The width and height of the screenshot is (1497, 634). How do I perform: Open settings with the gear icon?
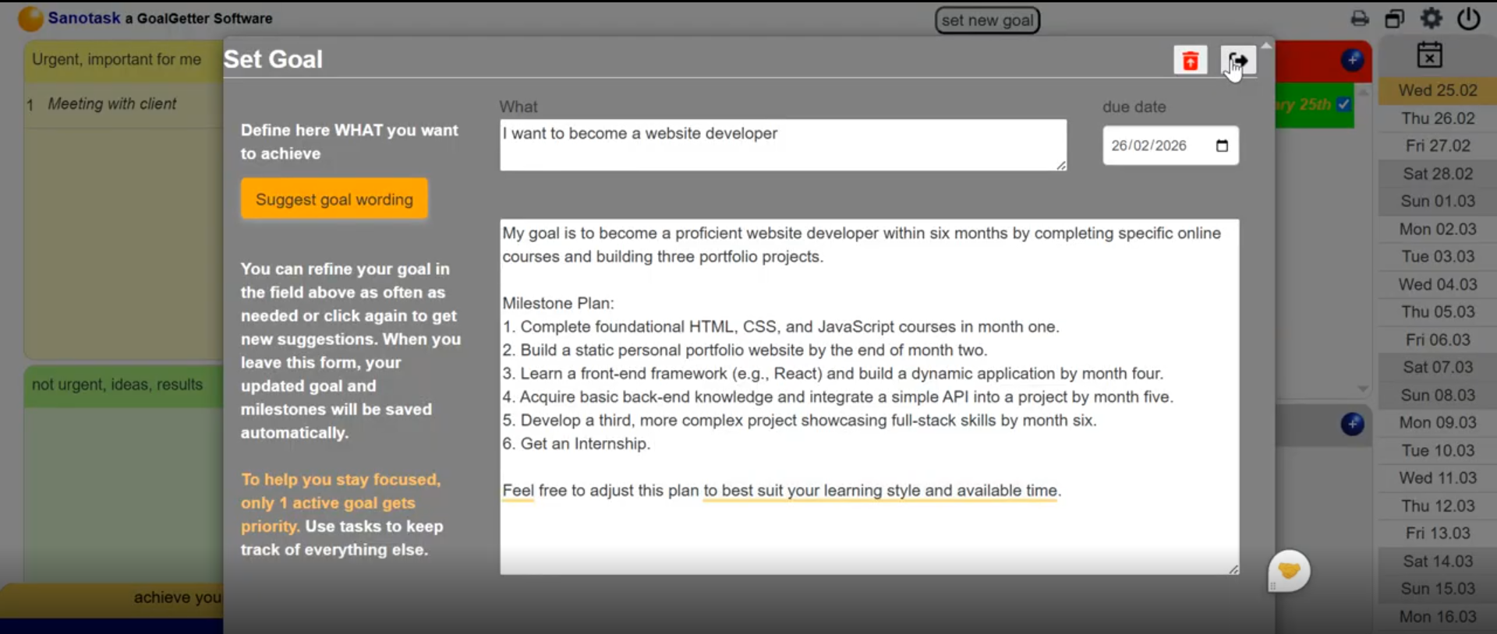coord(1432,19)
